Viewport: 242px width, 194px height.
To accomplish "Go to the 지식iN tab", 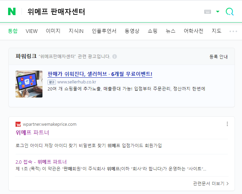I will pos(76,31).
